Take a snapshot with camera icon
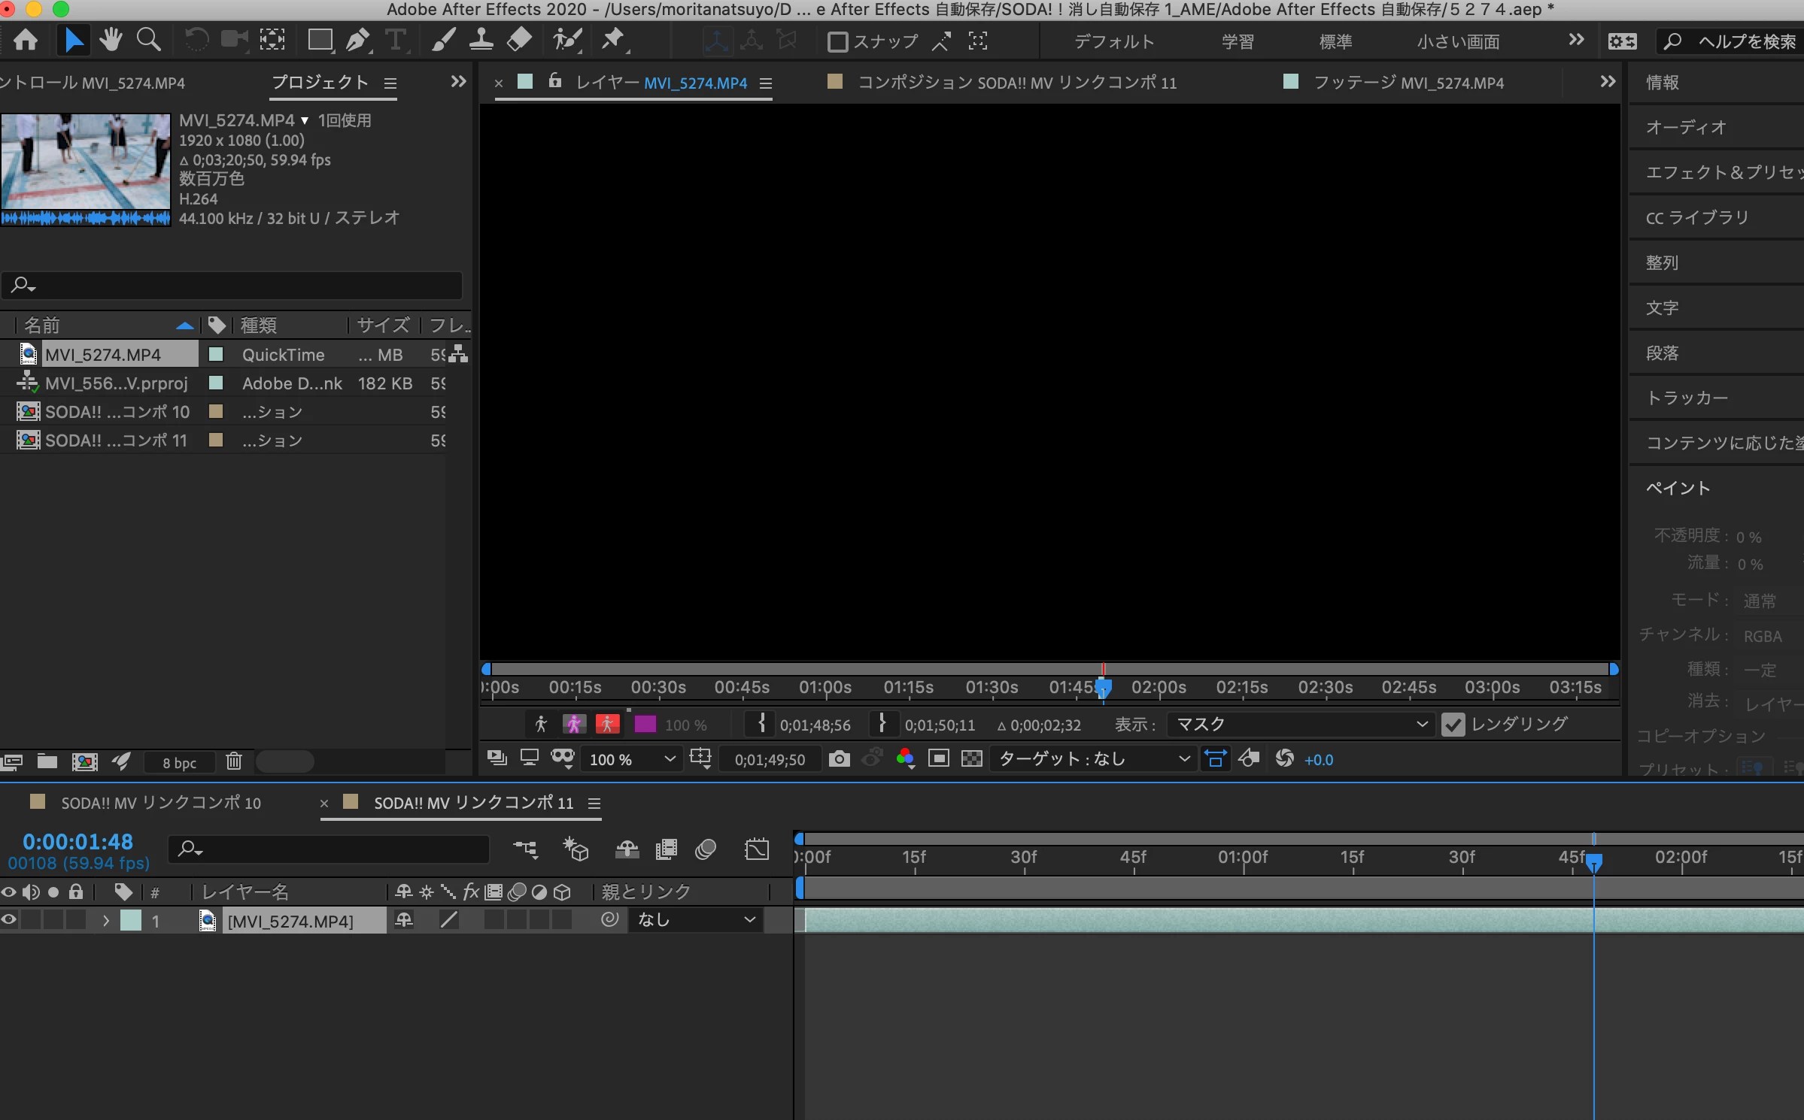Screen dimensions: 1804x1120 [839, 759]
